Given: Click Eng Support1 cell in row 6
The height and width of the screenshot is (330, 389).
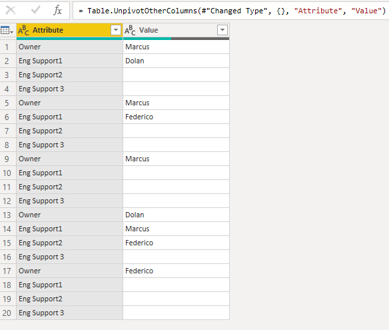Looking at the screenshot, I should (69, 117).
